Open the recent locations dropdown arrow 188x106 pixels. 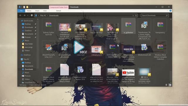click(x=28, y=16)
